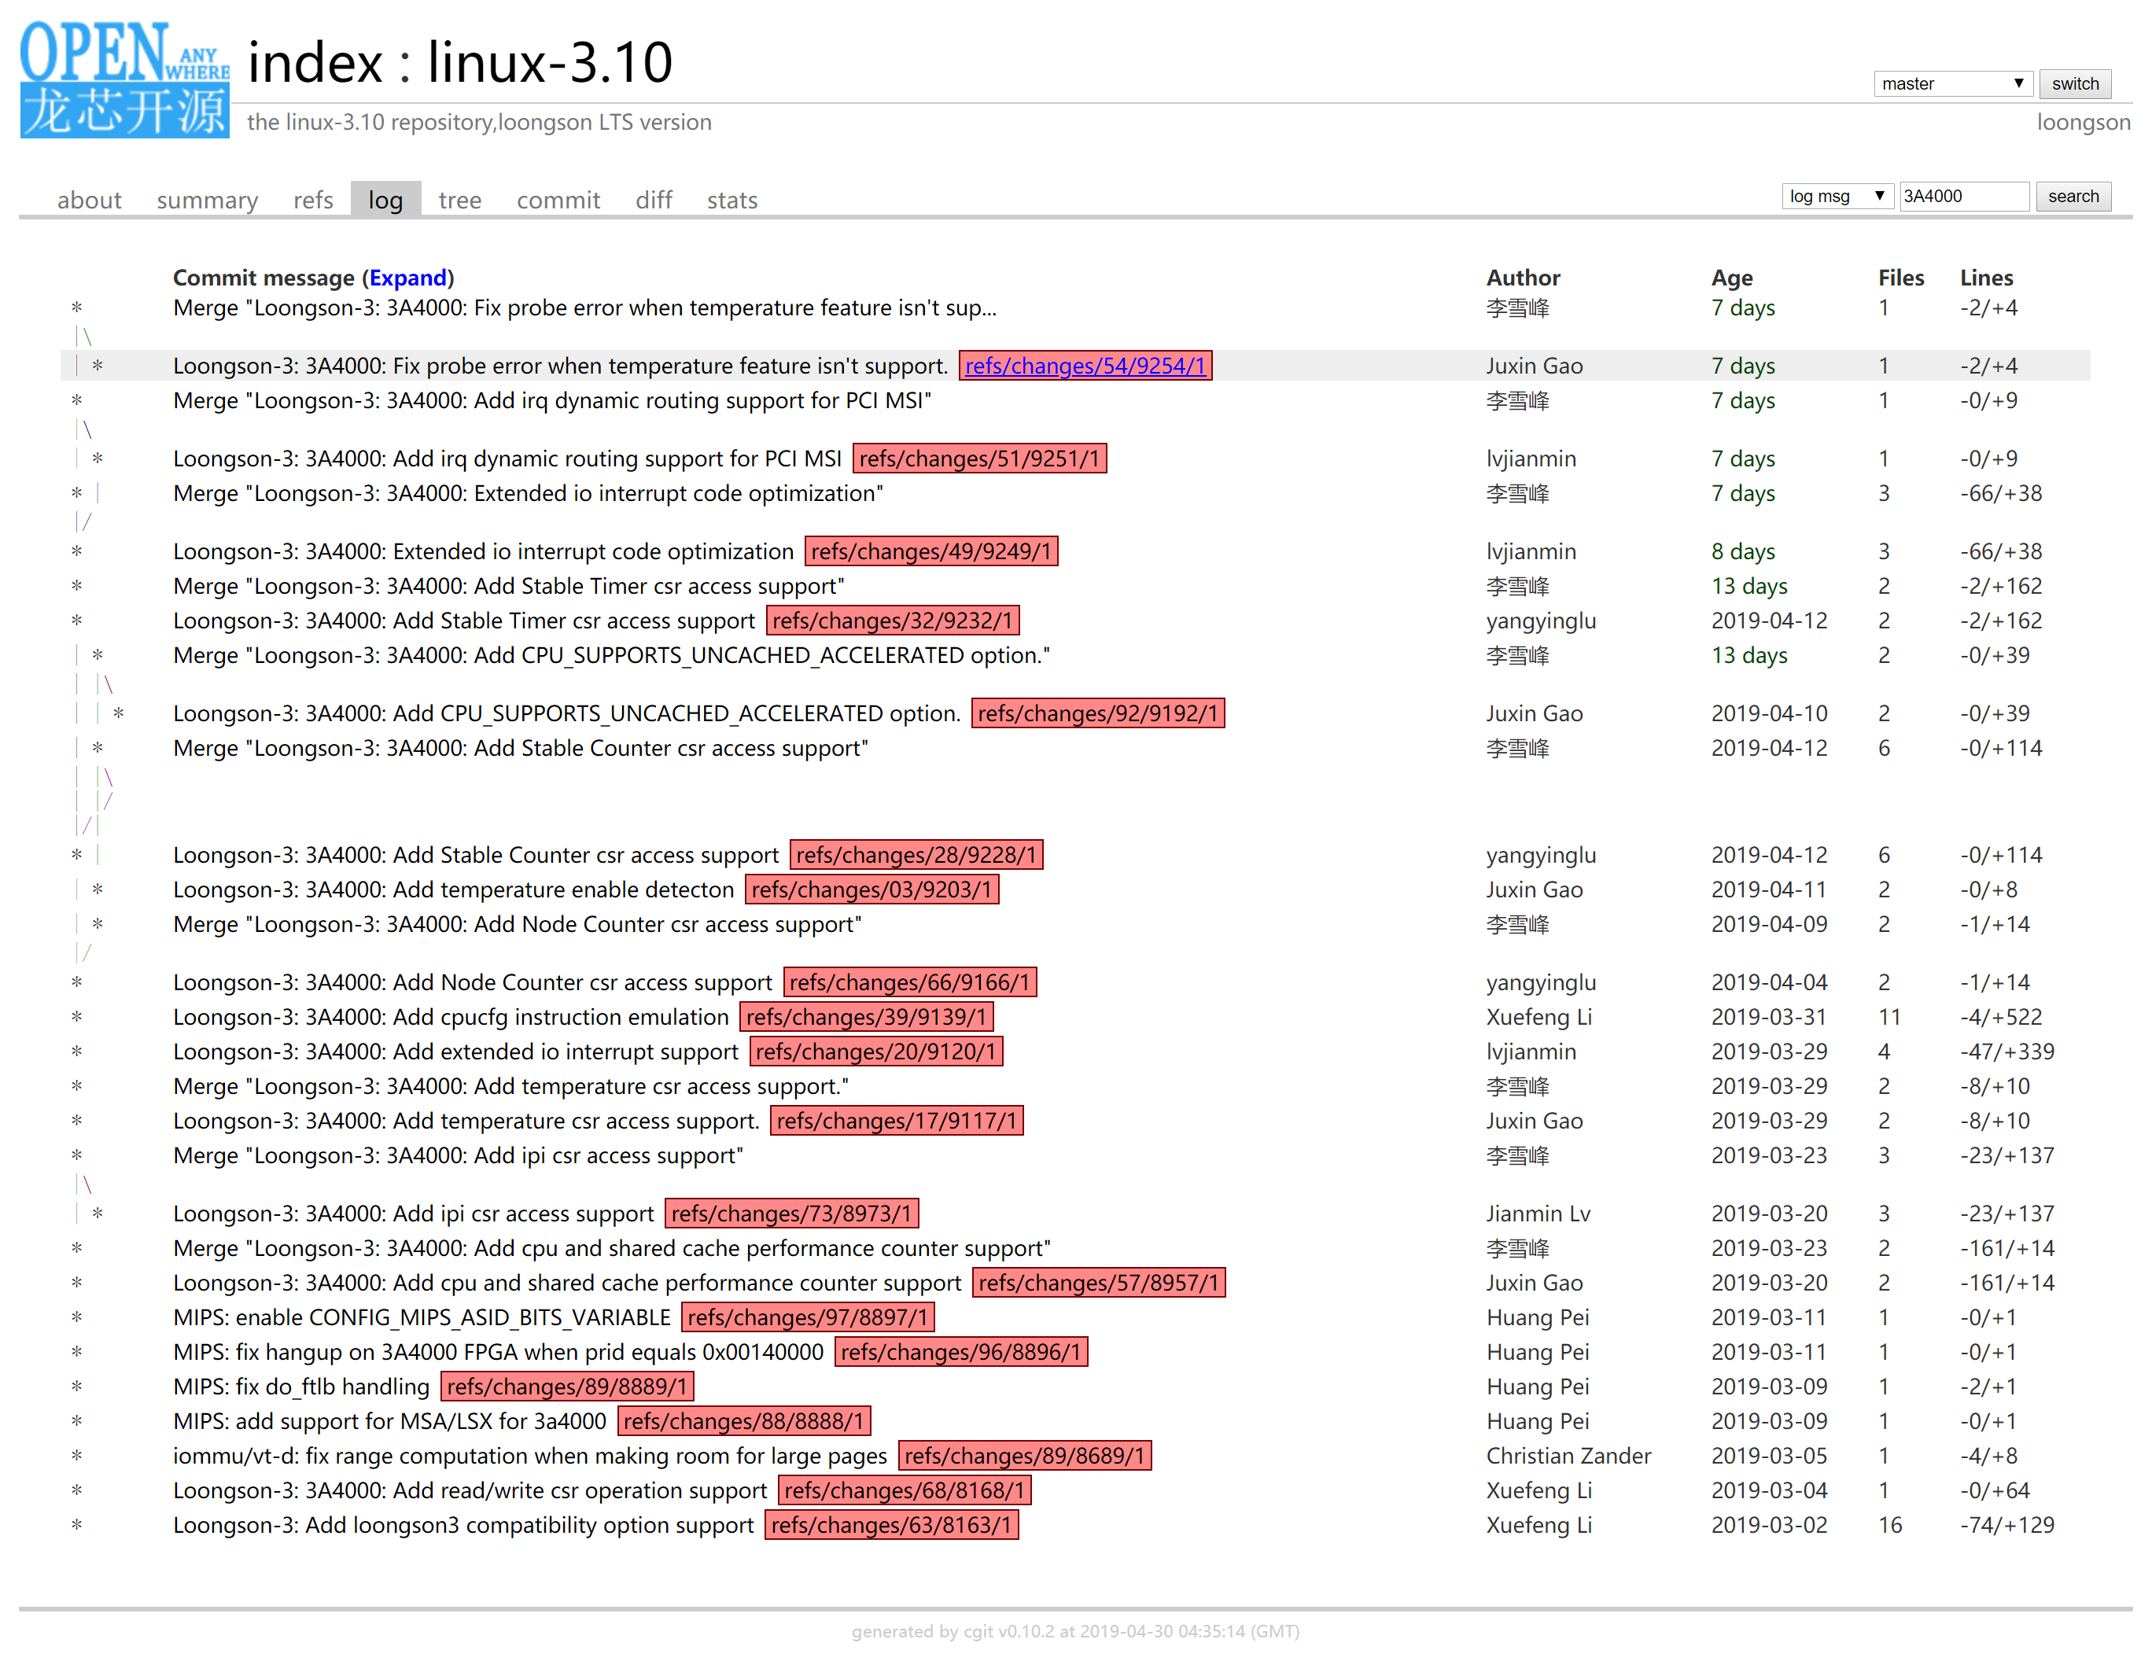Screen dimensions: 2152x1661
Task: Open the branch selector showing 'master'
Action: pos(1952,83)
